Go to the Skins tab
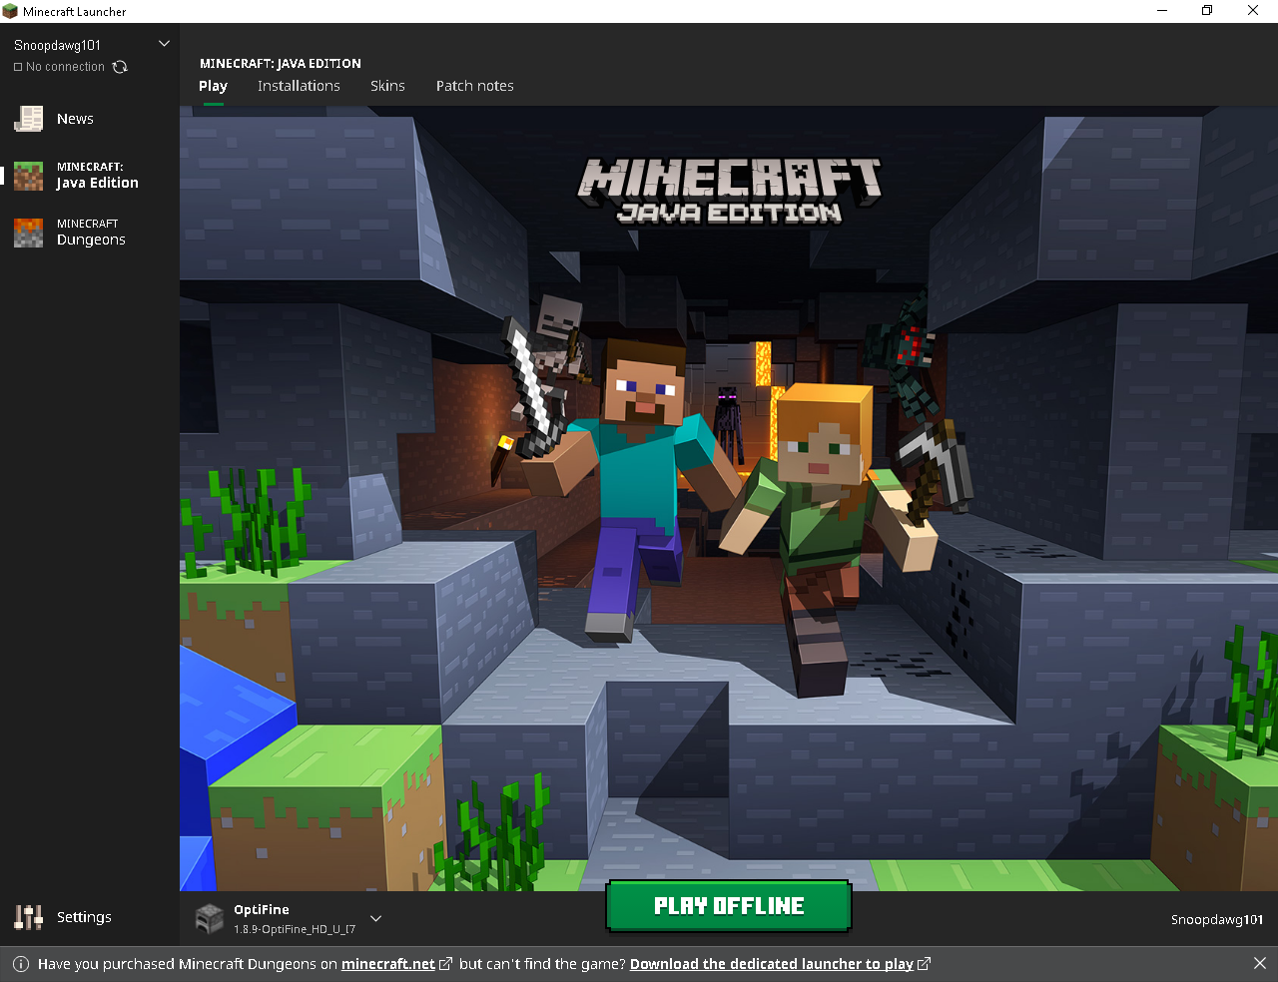This screenshot has width=1278, height=982. [387, 86]
